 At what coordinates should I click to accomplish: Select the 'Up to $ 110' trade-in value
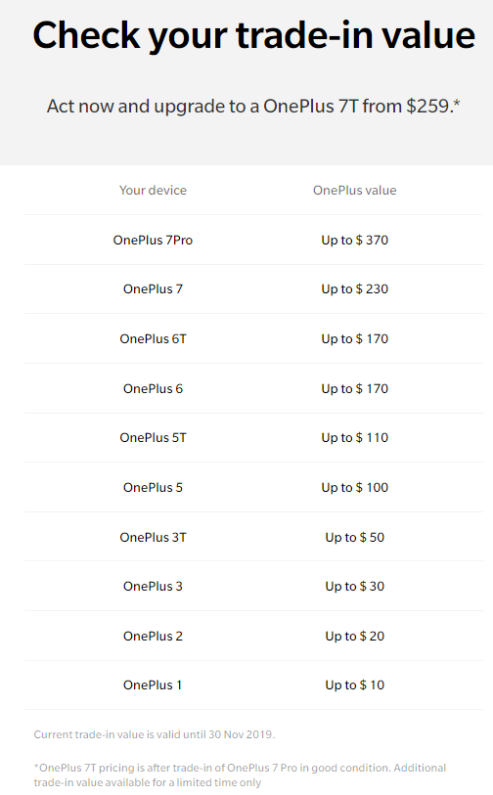point(354,437)
